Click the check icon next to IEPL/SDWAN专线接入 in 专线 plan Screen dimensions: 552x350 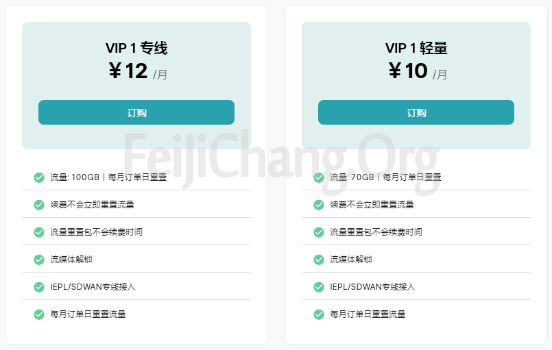[39, 287]
